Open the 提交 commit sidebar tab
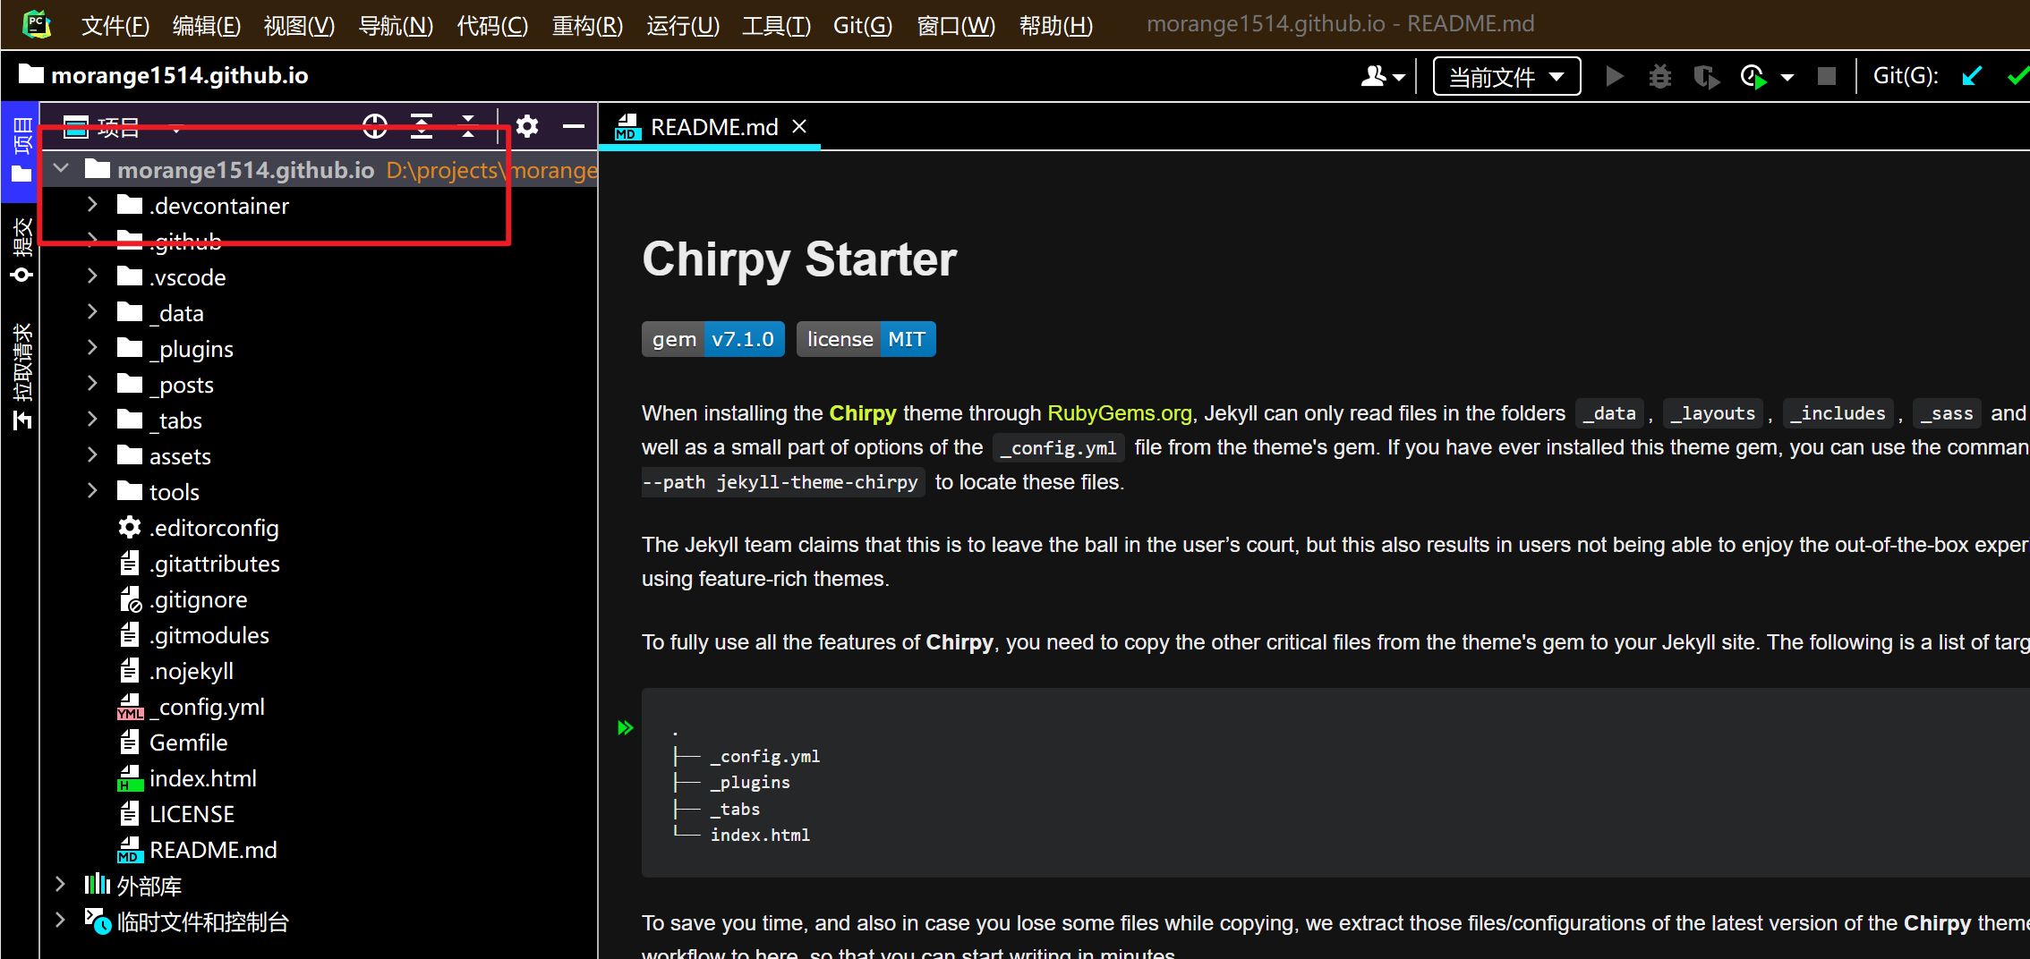The width and height of the screenshot is (2030, 959). click(x=21, y=249)
